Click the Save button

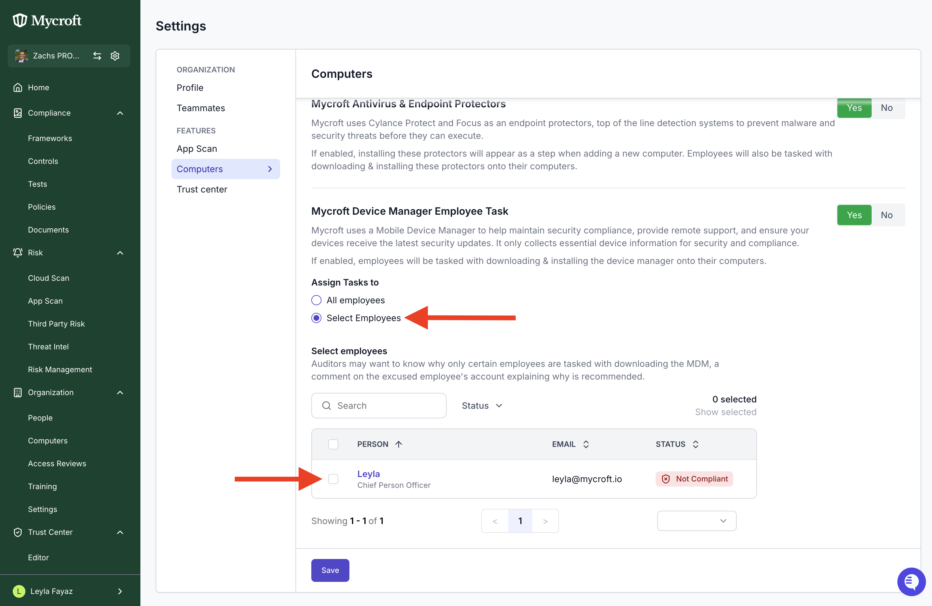tap(330, 570)
